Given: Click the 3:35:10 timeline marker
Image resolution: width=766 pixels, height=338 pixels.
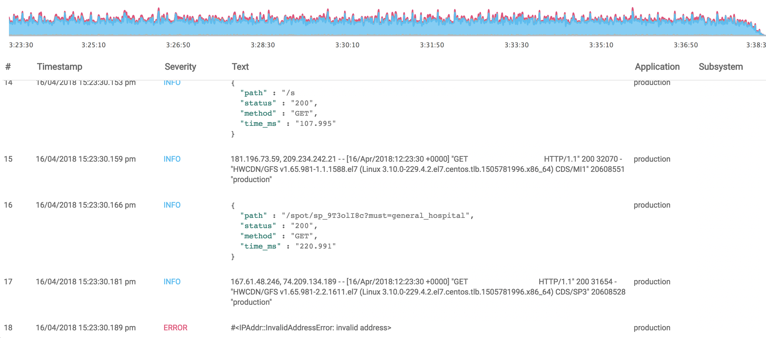Looking at the screenshot, I should [601, 45].
